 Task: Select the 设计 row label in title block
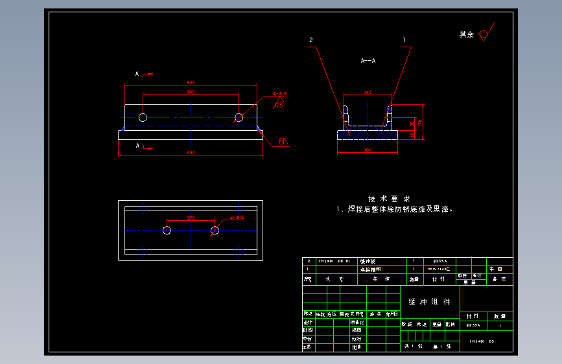(x=307, y=323)
